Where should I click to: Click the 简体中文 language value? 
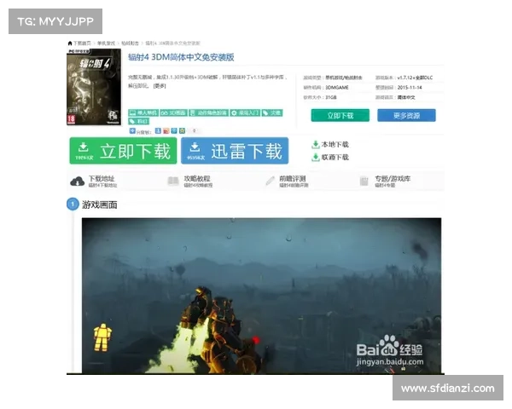pyautogui.click(x=406, y=97)
